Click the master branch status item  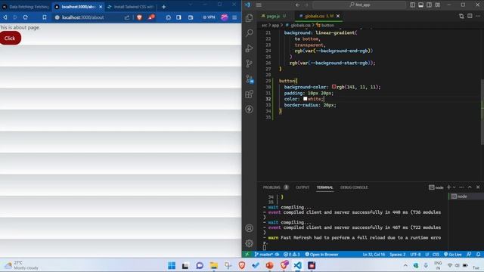pyautogui.click(x=264, y=255)
